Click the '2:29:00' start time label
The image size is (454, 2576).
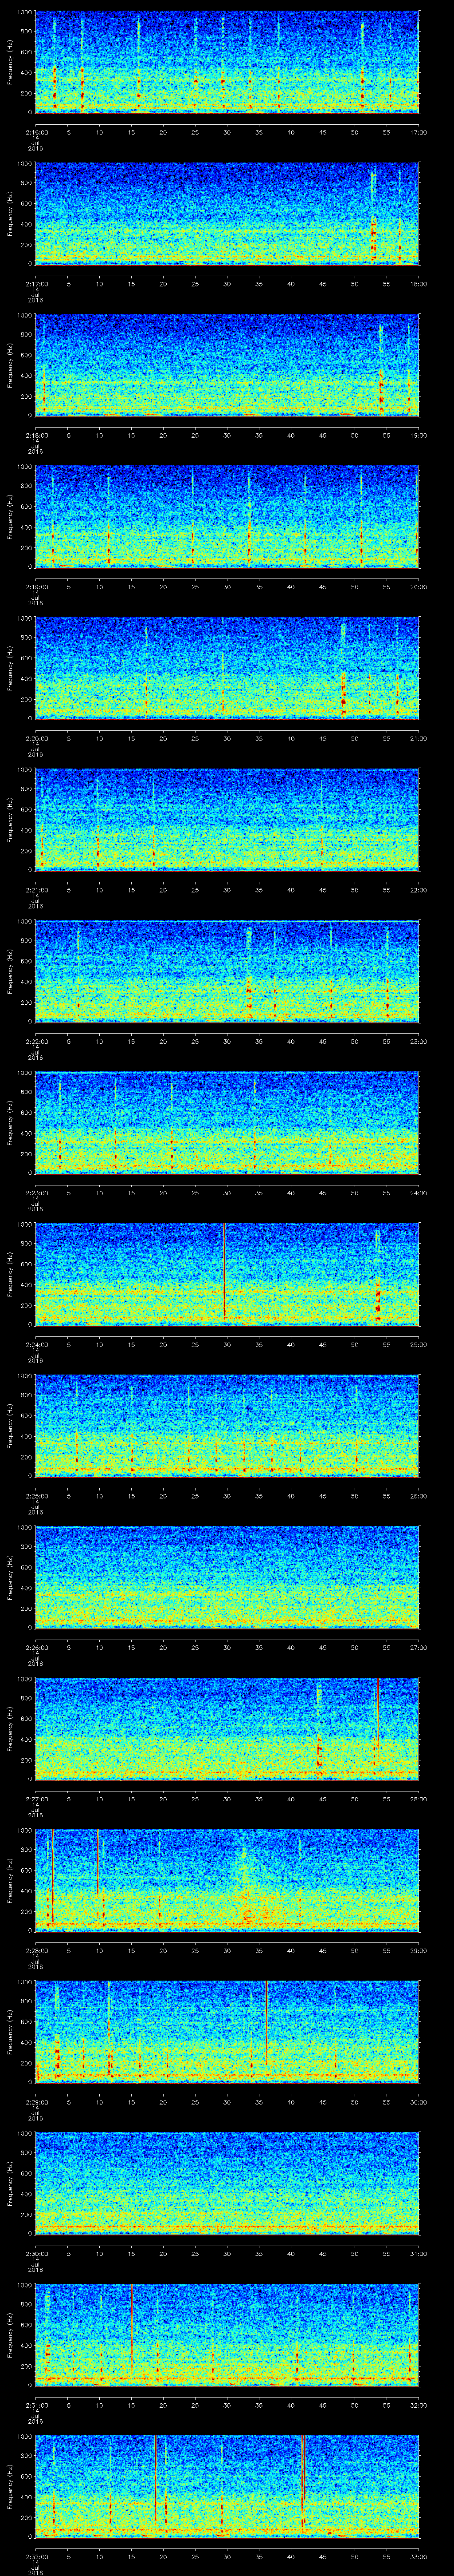36,2102
